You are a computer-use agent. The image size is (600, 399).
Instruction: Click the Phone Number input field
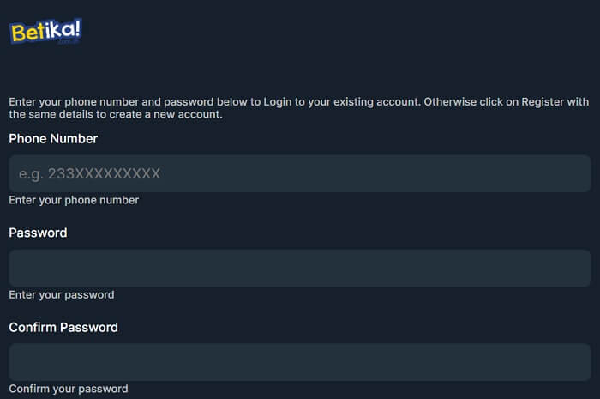pyautogui.click(x=299, y=173)
